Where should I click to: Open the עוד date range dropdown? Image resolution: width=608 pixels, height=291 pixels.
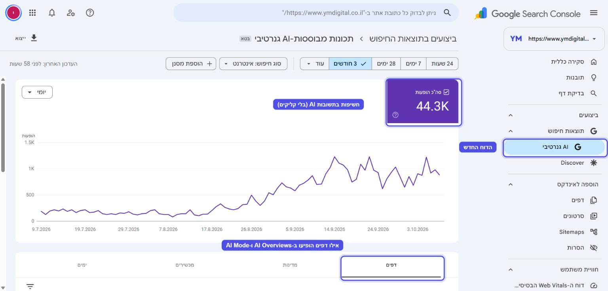click(314, 64)
